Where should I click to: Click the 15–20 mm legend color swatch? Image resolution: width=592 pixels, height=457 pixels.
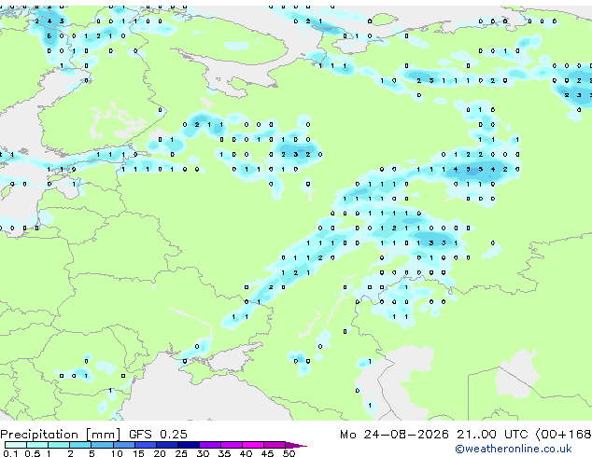(x=146, y=445)
